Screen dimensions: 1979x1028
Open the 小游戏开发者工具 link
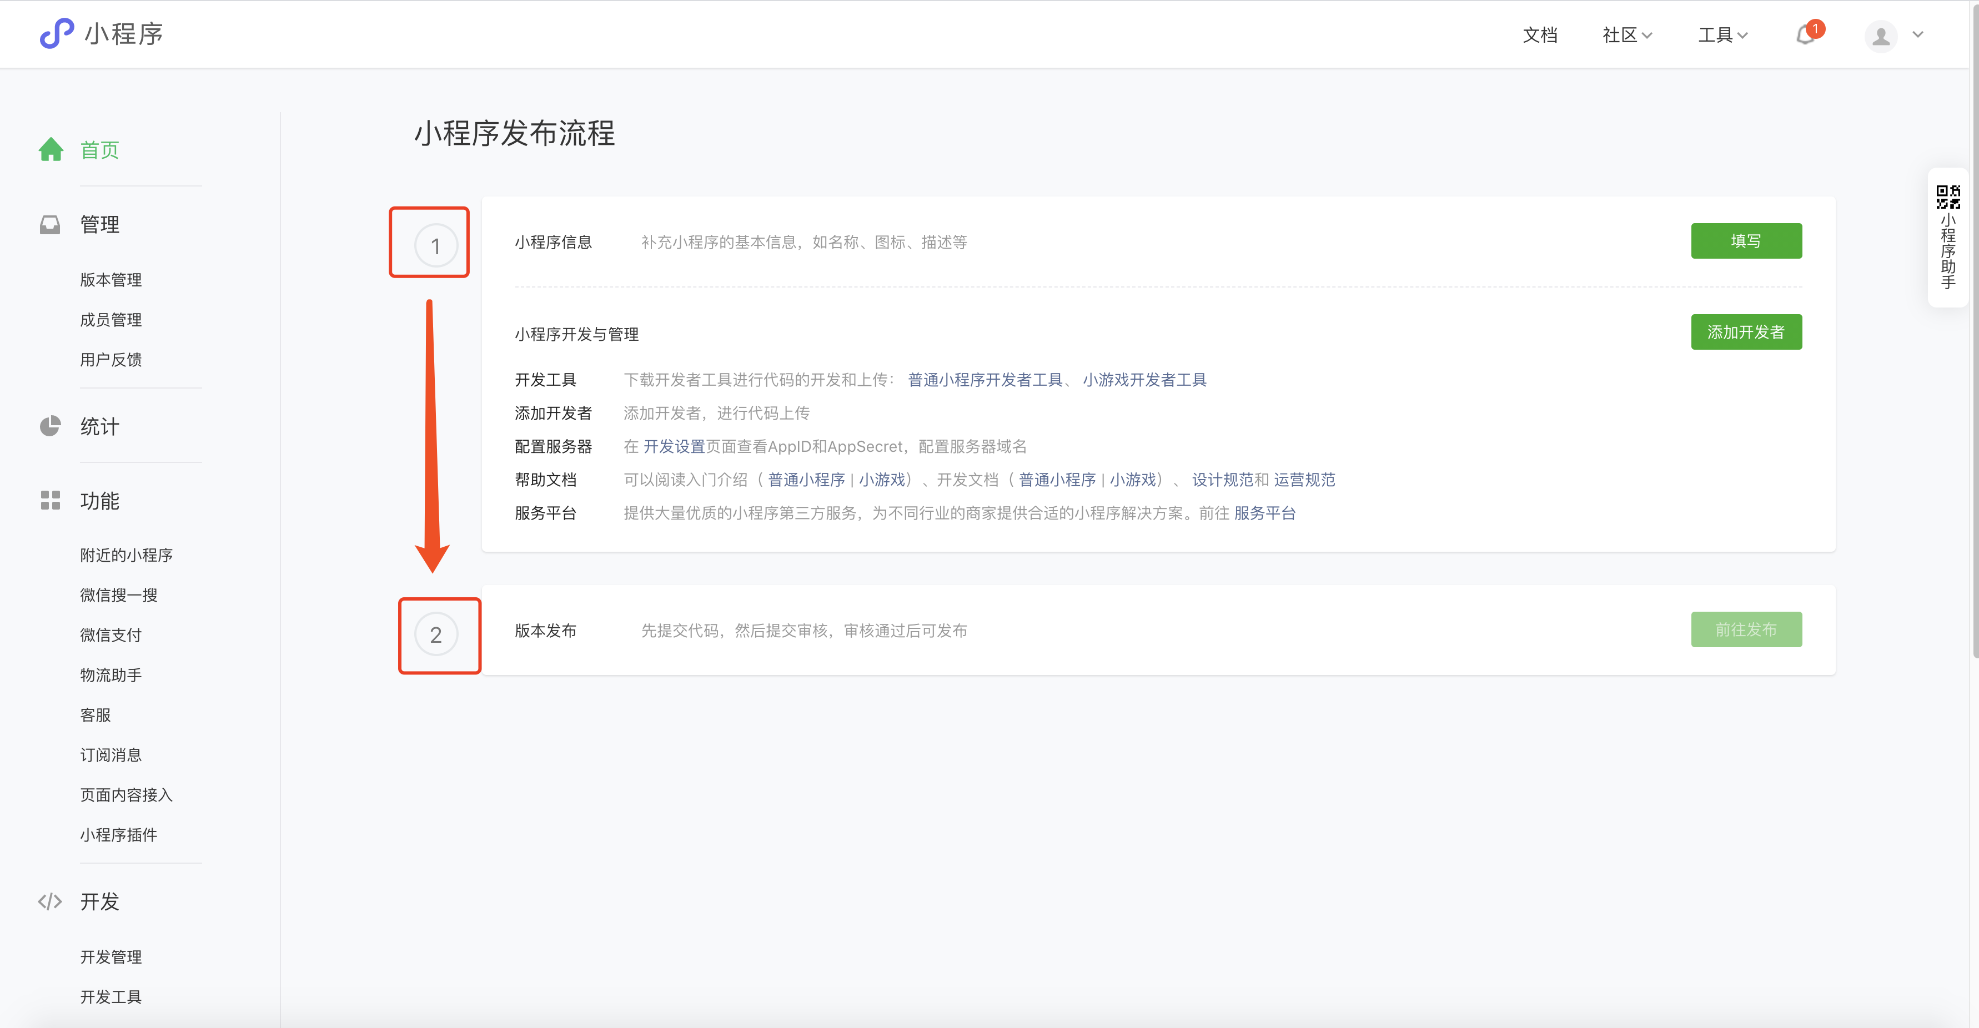(x=1144, y=380)
